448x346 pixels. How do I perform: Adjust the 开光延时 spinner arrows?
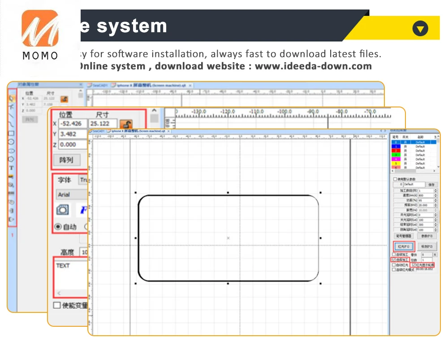coord(435,215)
